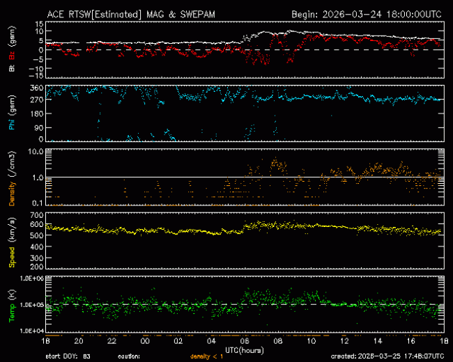453x362 pixels.
Task: Click the 'UTC(hours)' x-axis label
Action: coord(245,351)
